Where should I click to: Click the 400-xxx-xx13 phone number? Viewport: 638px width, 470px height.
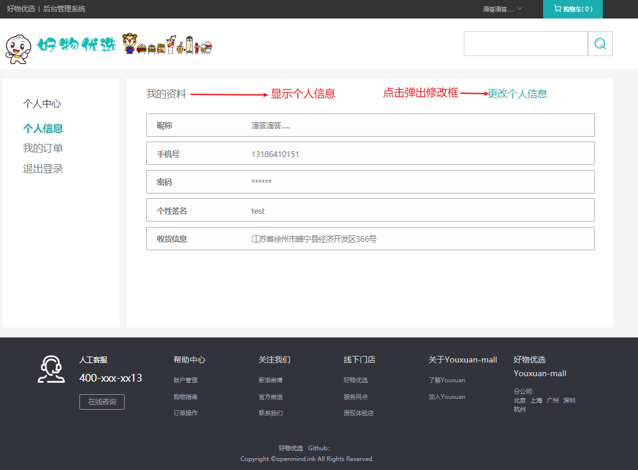point(110,378)
